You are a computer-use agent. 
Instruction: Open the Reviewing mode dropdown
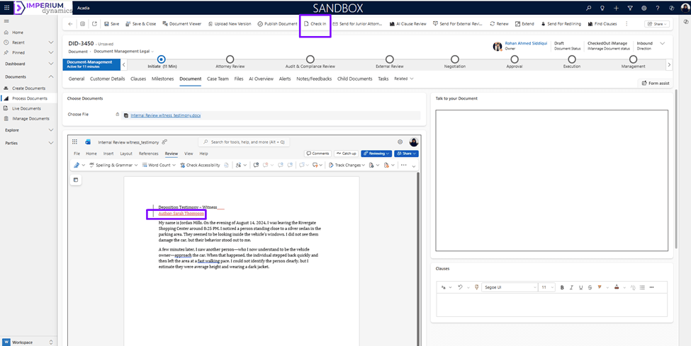tap(376, 154)
